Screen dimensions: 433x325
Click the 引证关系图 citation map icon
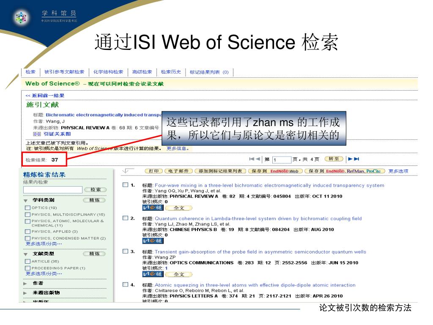[x=37, y=134]
